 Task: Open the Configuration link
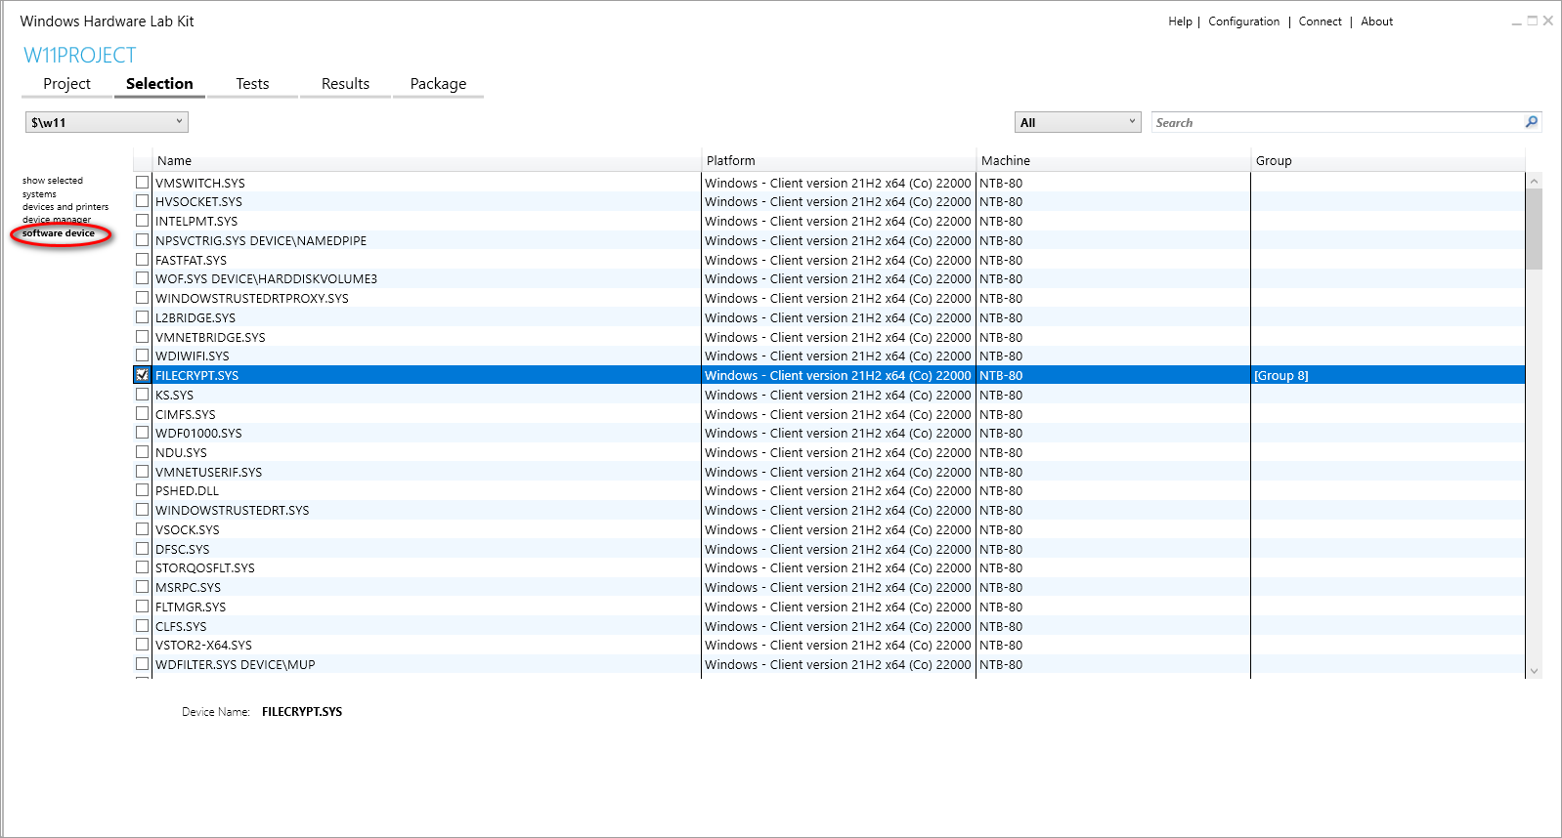(x=1243, y=21)
